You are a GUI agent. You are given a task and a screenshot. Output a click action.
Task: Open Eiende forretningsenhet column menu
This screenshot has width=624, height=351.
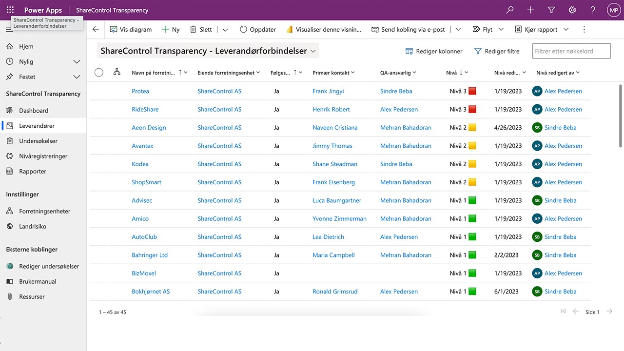(229, 72)
